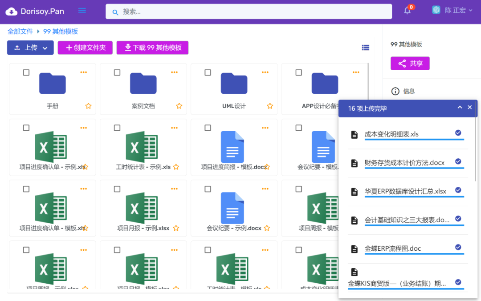The width and height of the screenshot is (481, 301).
Task: Click 创建文件夹 button
Action: click(x=85, y=48)
